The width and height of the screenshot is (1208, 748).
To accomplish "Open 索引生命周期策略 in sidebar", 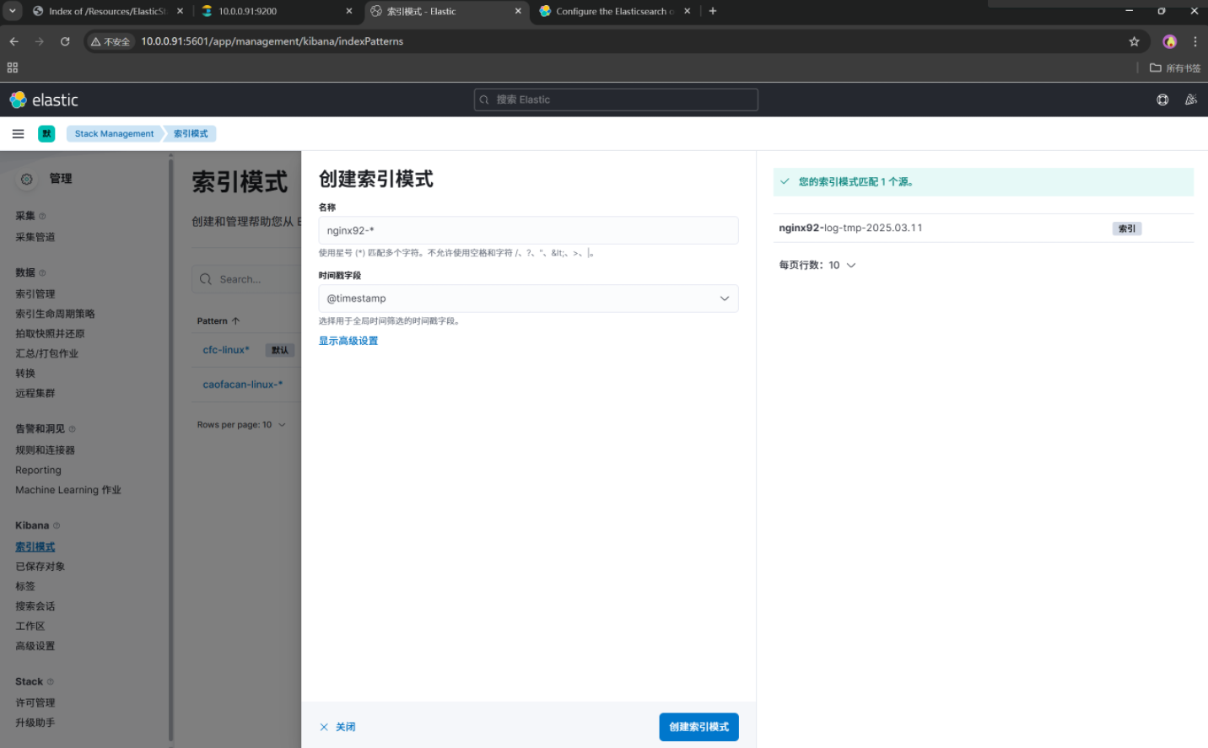I will 55,314.
